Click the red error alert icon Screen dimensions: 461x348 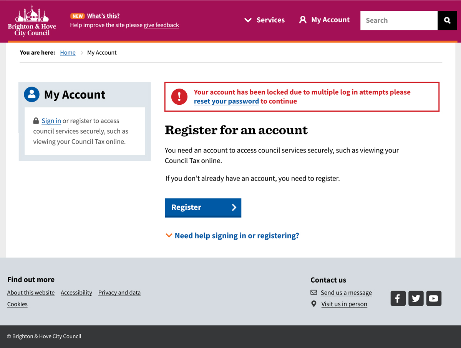[179, 97]
